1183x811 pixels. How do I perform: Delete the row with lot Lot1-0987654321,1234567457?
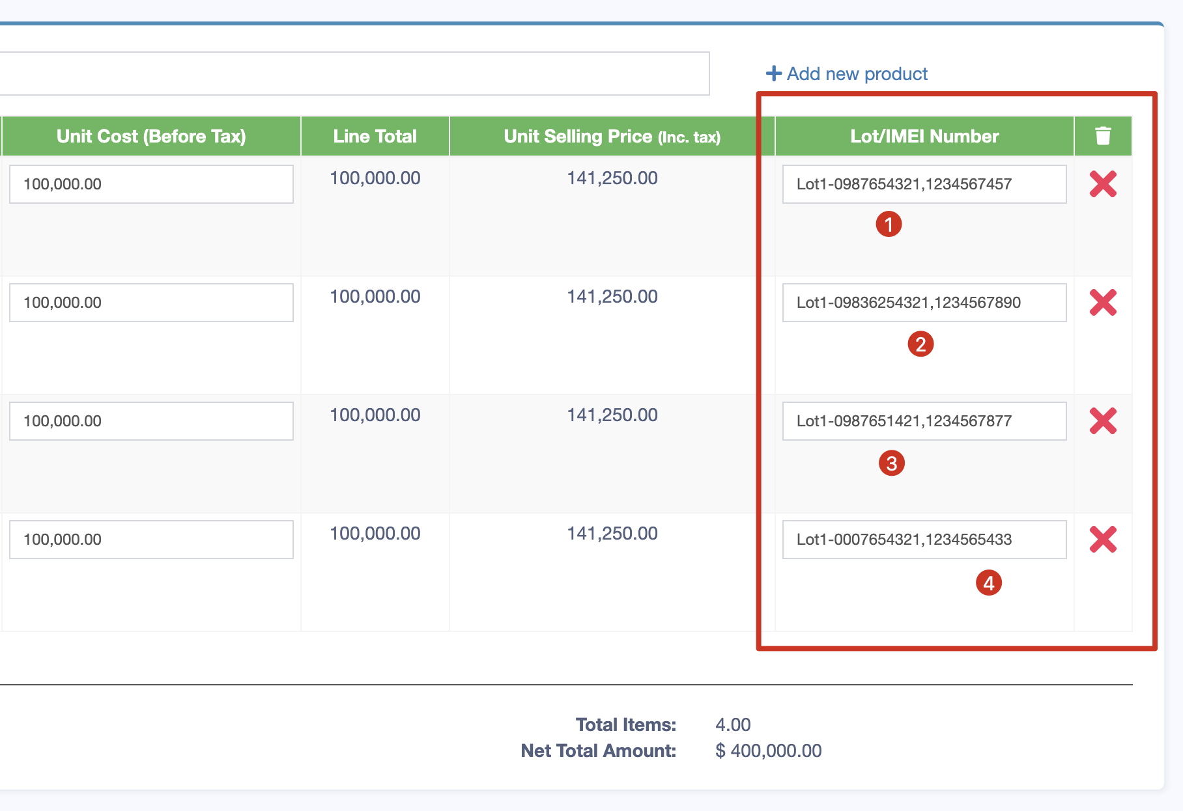click(x=1102, y=184)
